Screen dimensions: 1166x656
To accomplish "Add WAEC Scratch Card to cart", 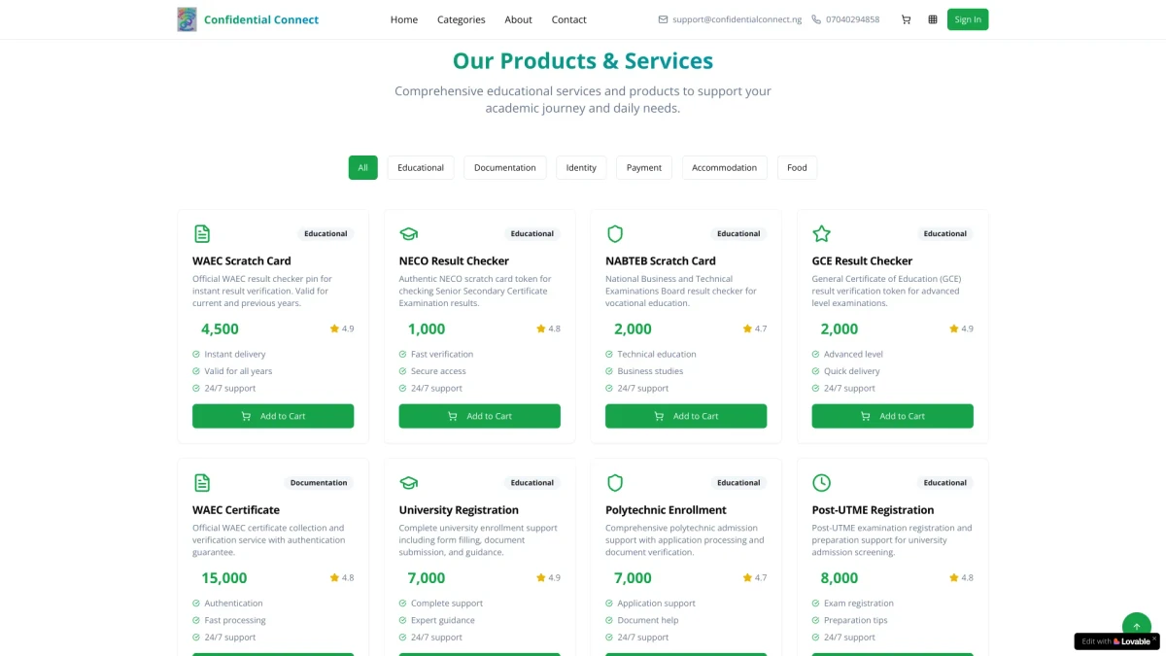I will pos(273,416).
